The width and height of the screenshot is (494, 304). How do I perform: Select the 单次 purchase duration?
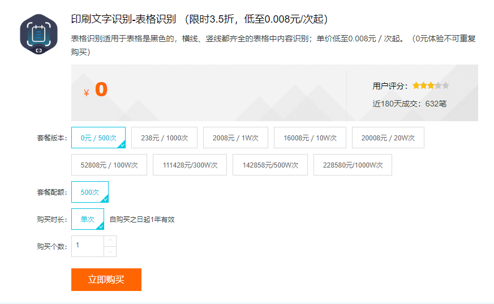pos(88,219)
